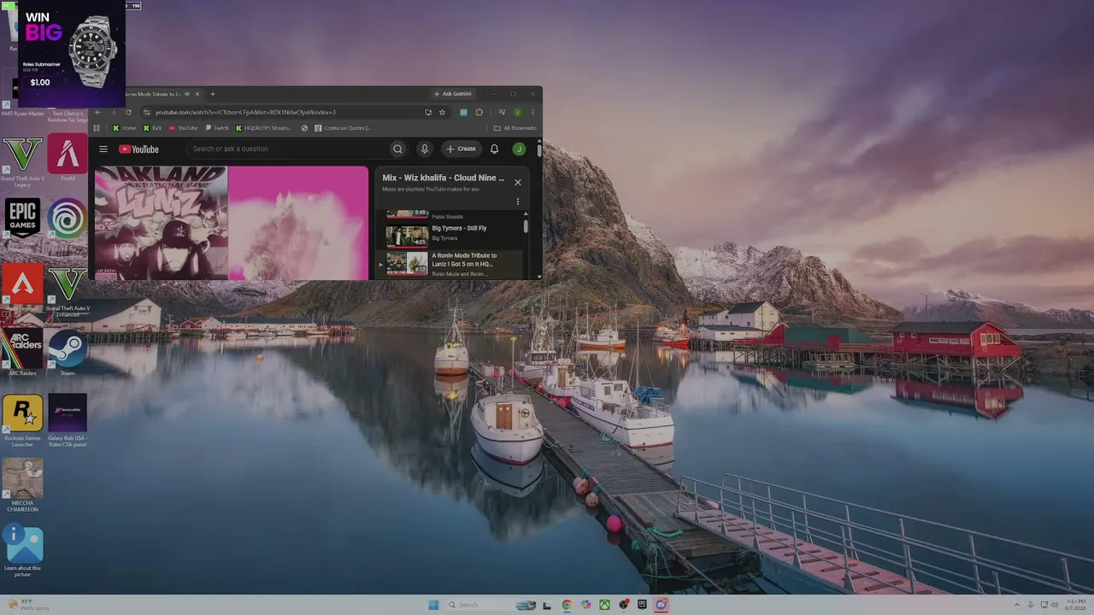Open the Confucius Quotes bookmark

coord(343,128)
